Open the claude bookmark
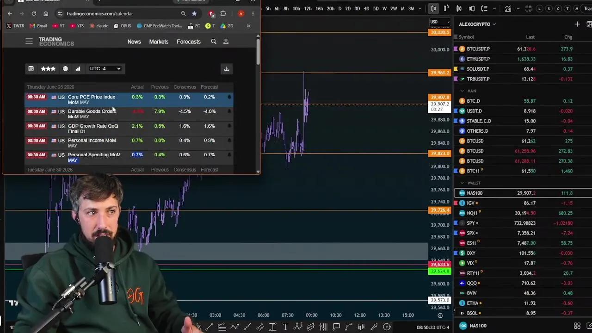Screen dimensions: 592x333 tap(99, 26)
